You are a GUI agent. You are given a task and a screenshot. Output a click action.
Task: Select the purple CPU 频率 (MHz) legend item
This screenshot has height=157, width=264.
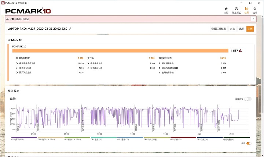[24, 139]
